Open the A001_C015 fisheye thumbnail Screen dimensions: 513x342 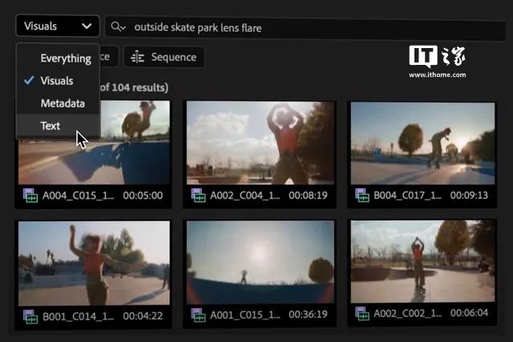click(261, 263)
